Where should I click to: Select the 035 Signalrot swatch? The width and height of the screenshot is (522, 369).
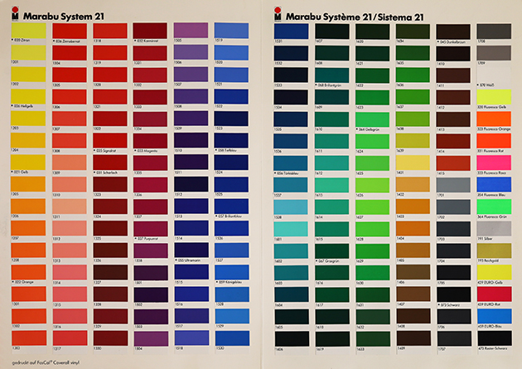point(110,140)
